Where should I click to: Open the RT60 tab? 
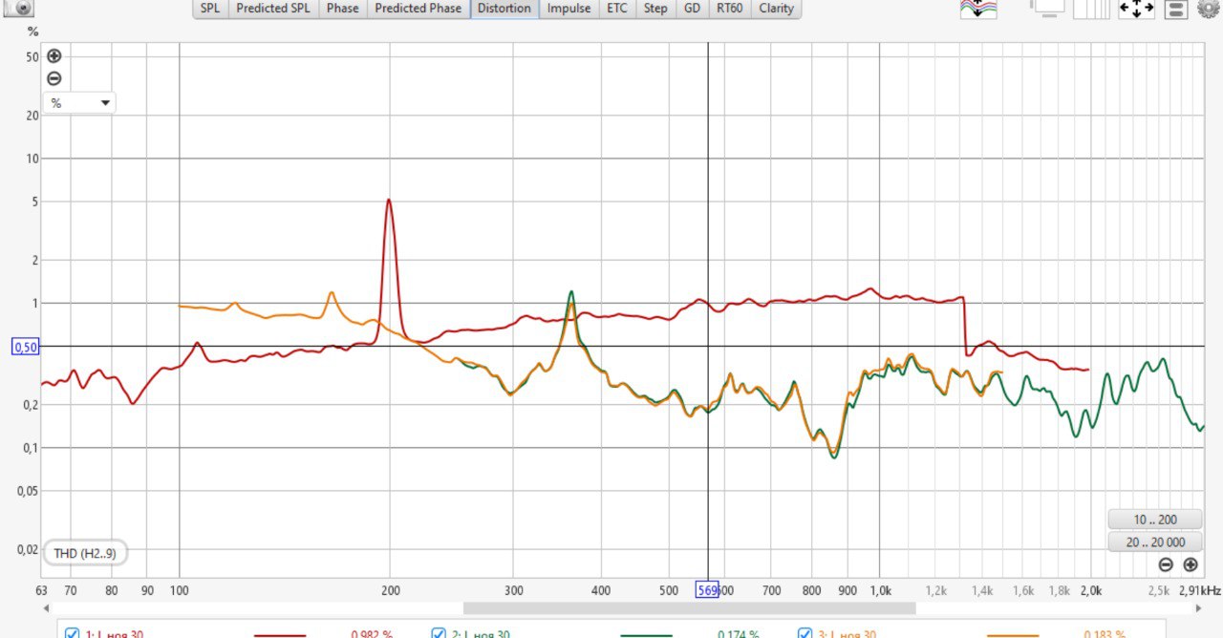729,9
